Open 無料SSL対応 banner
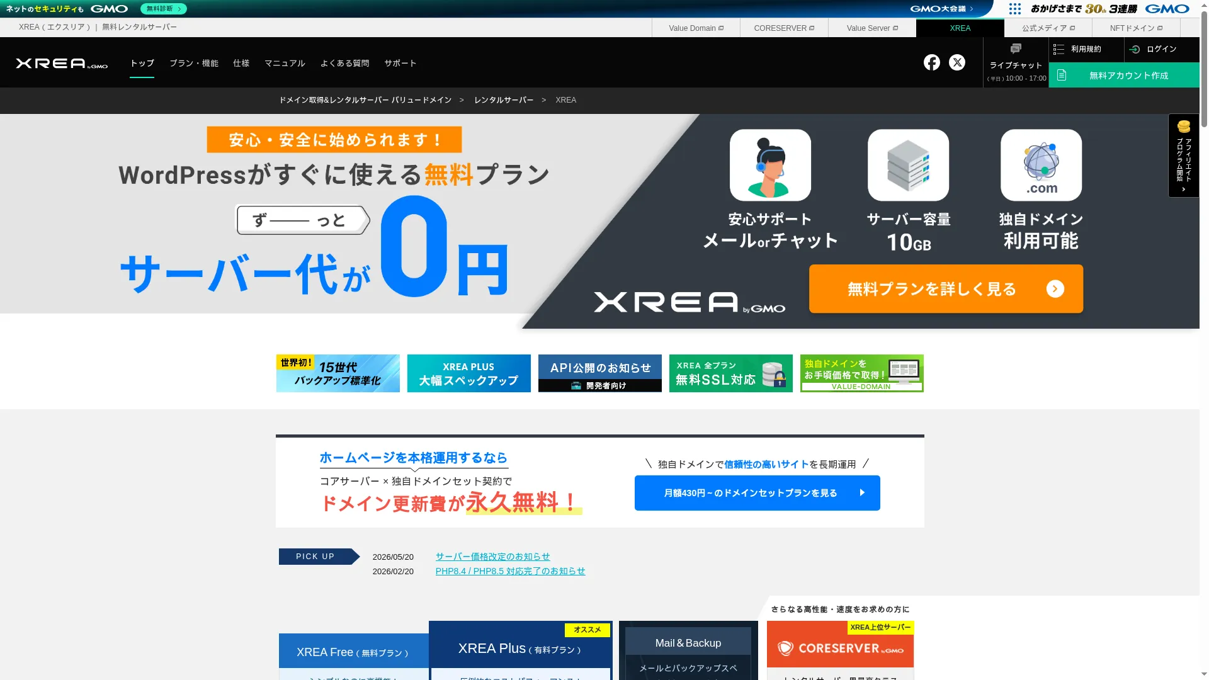 (730, 373)
